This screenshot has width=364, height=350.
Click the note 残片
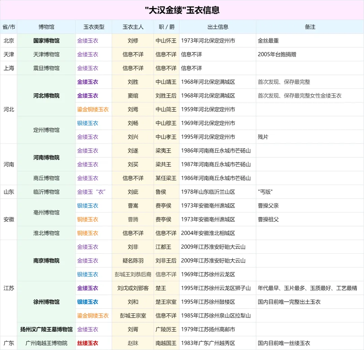263,137
